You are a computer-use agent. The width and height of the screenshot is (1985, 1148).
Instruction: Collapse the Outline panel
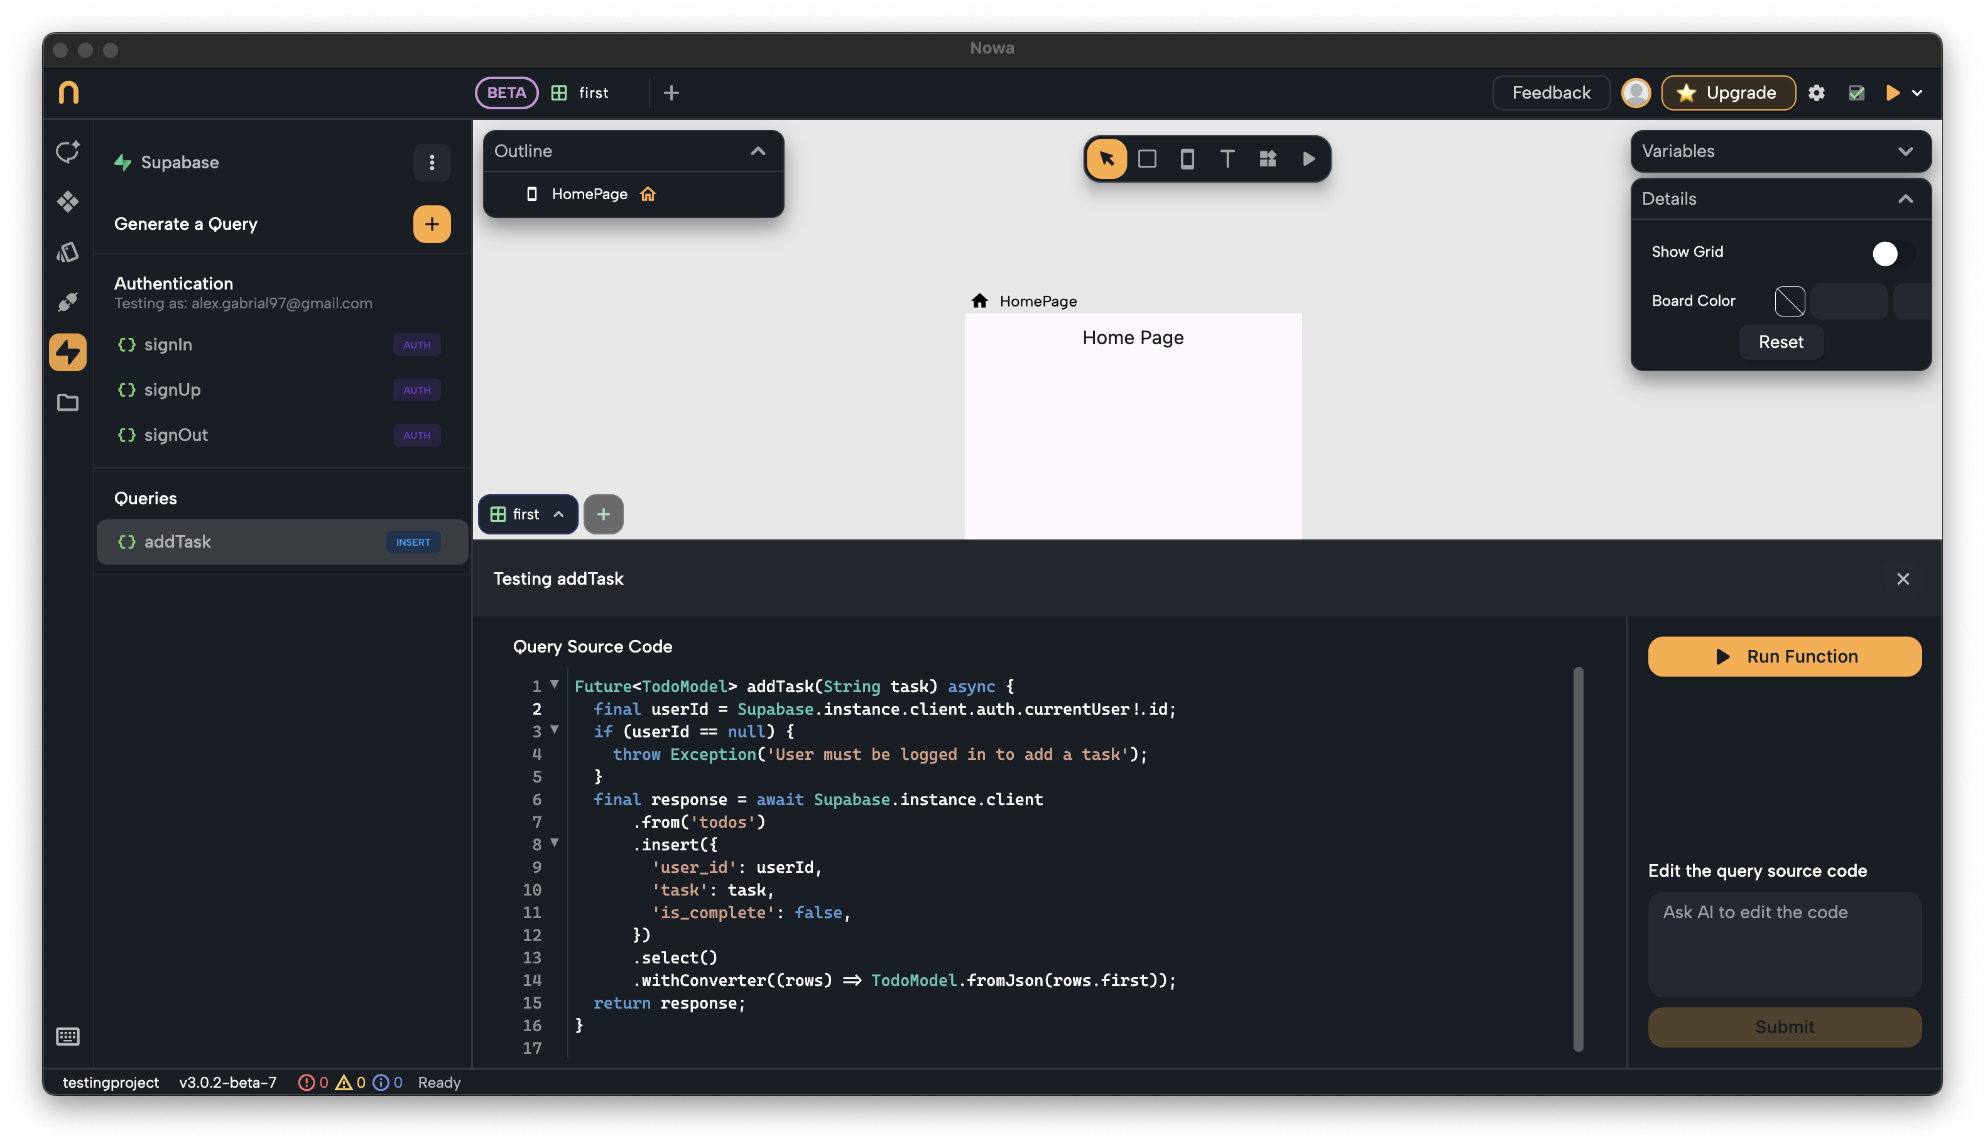point(758,151)
